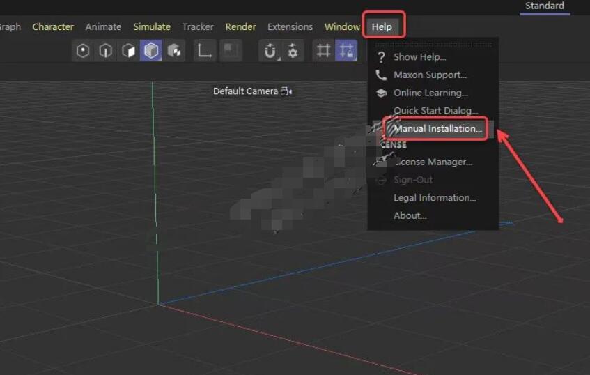This screenshot has height=375, width=590.
Task: Switch to the Standard layout tab
Action: click(544, 6)
